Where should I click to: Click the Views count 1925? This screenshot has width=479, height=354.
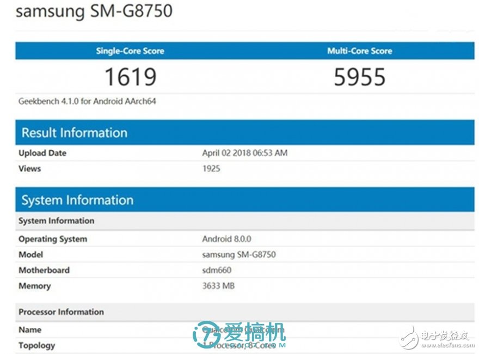point(211,169)
